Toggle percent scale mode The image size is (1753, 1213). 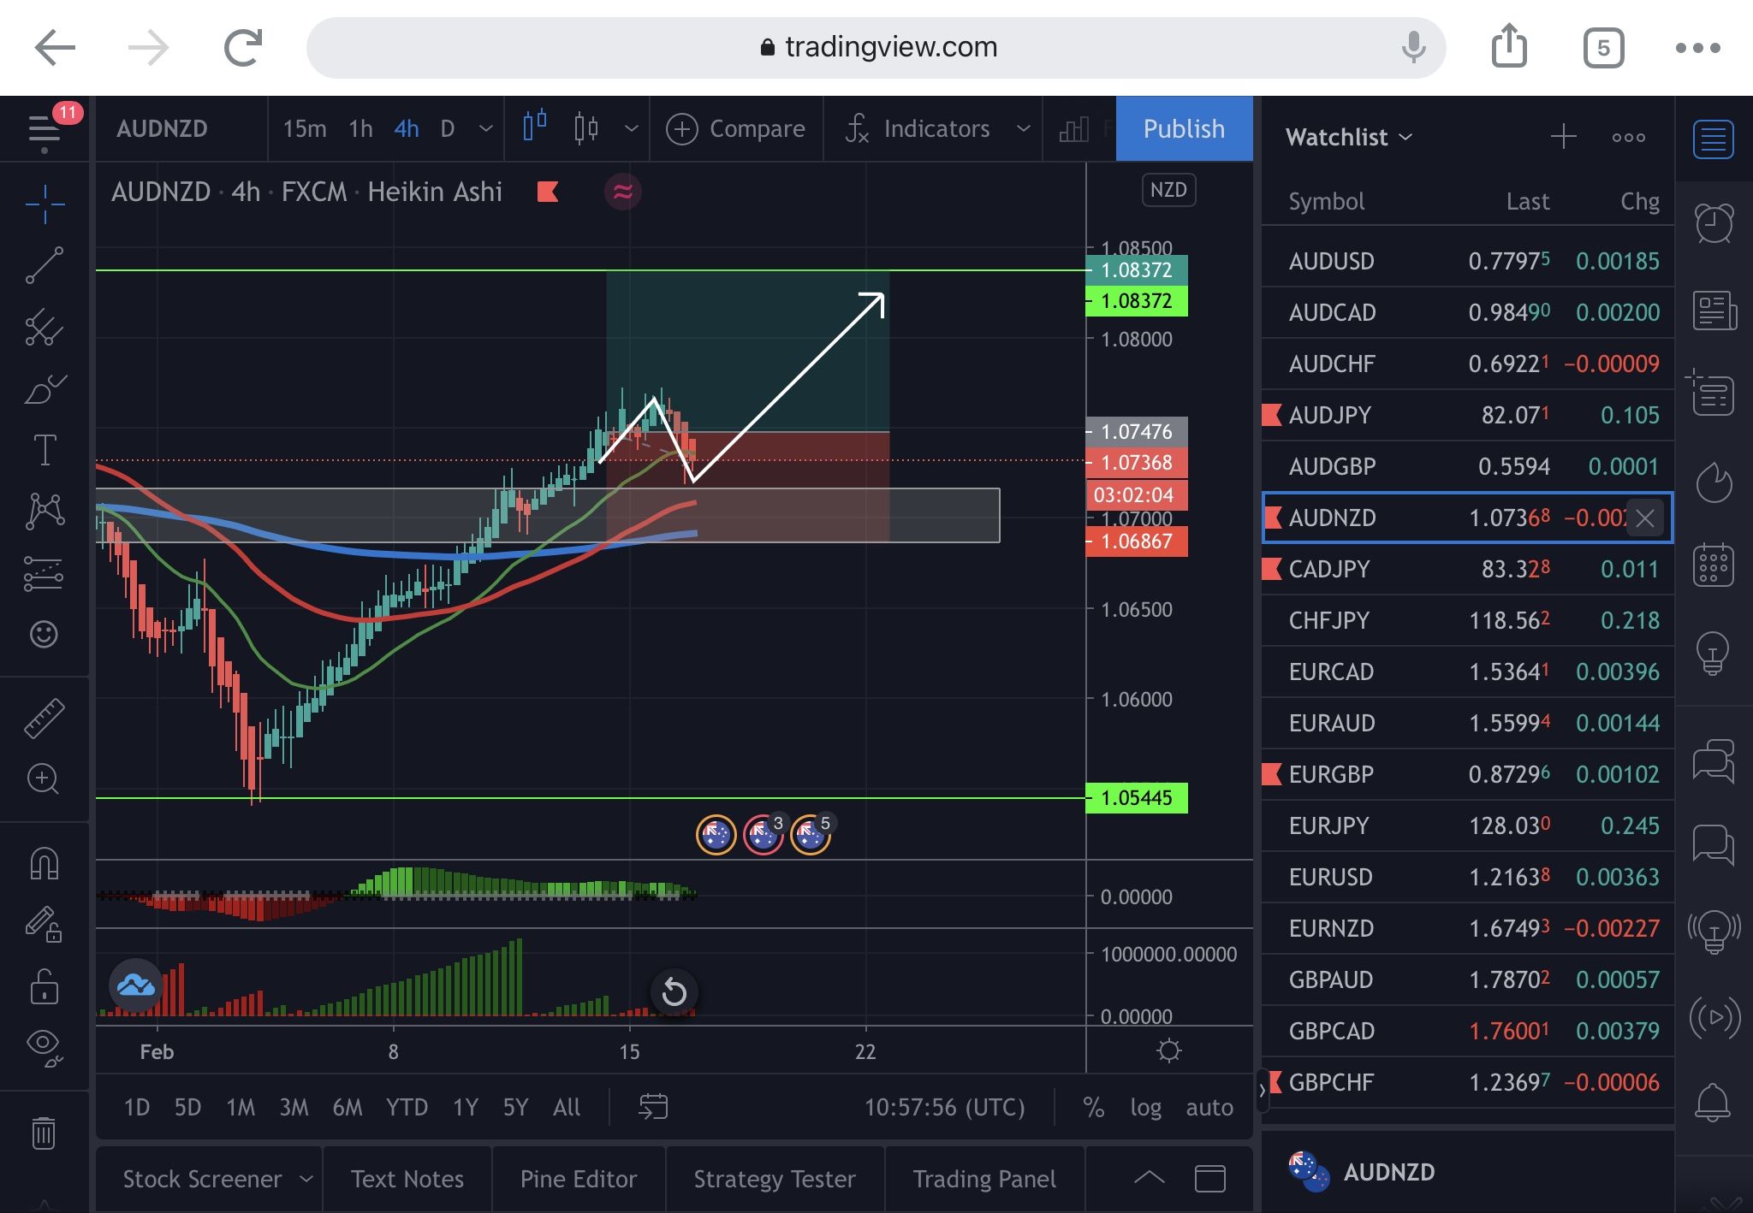click(x=1093, y=1108)
